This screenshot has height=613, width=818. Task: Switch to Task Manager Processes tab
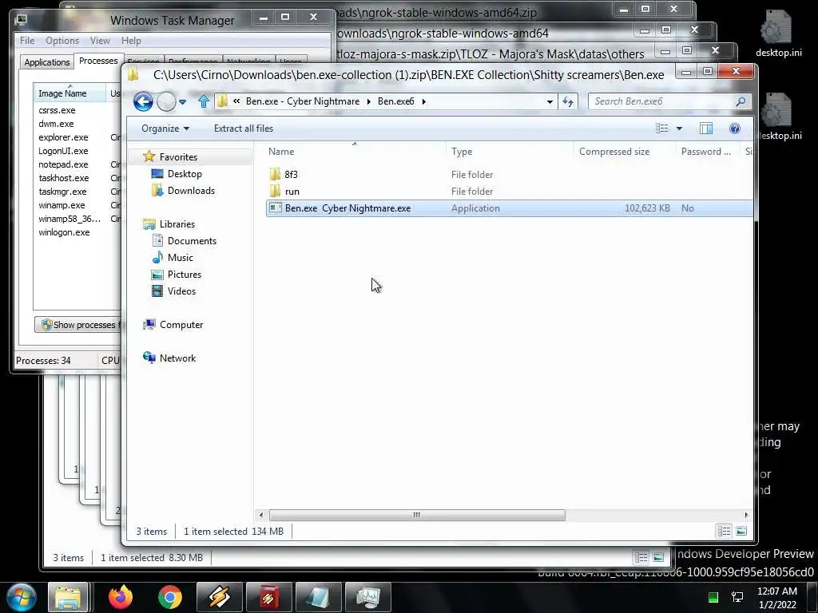(x=98, y=61)
